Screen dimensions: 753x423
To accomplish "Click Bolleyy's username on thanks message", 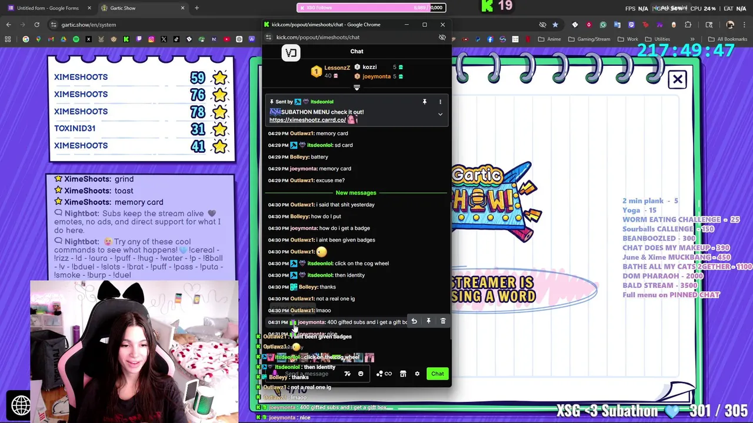I will pos(308,287).
